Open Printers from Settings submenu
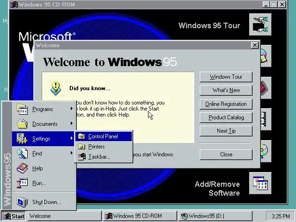 (104, 147)
